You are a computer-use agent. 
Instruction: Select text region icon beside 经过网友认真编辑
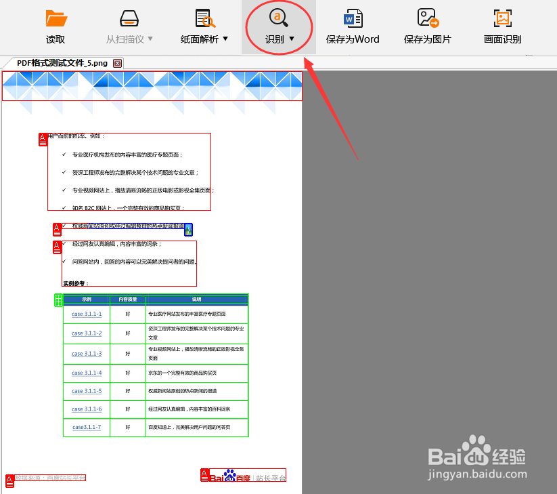(x=57, y=247)
